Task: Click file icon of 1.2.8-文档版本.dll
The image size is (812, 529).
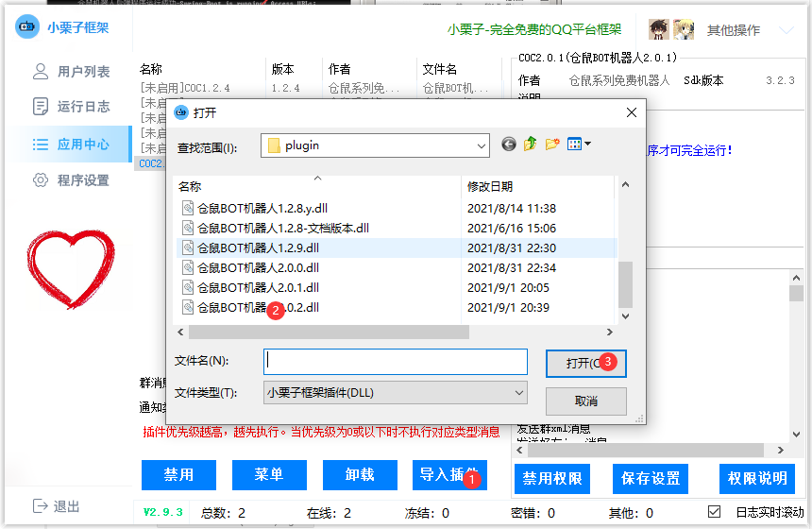Action: (x=188, y=228)
